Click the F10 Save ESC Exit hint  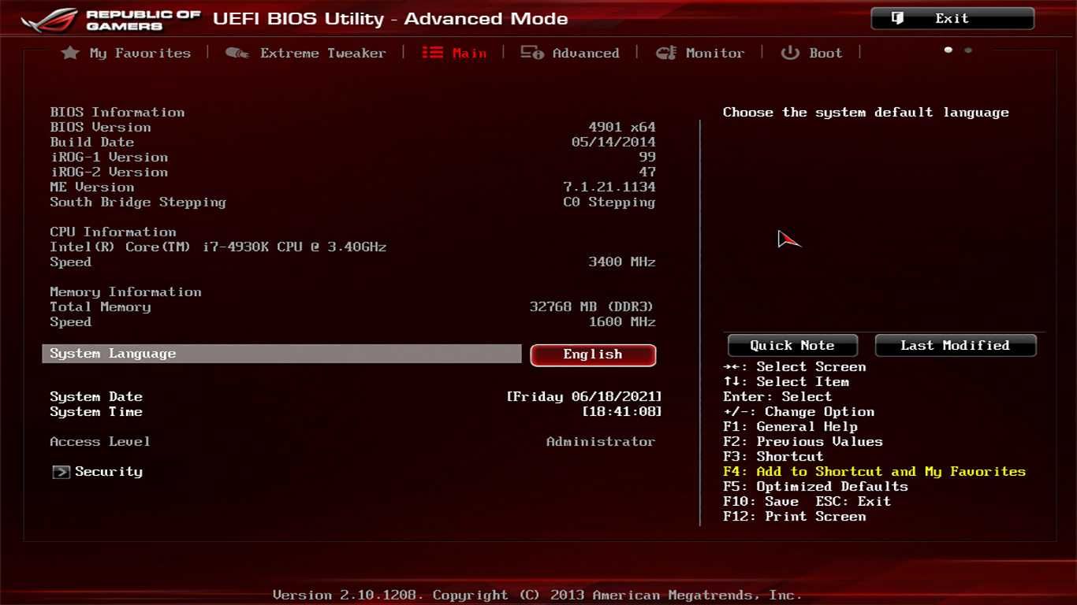click(x=807, y=502)
